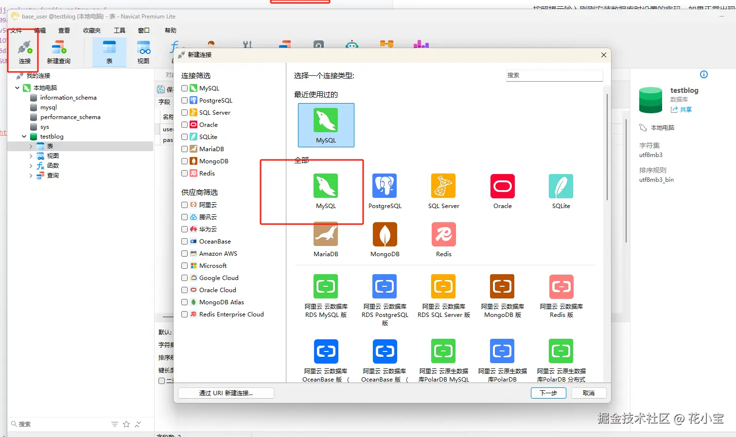Check the Amazon AWS vendor checkbox
Image resolution: width=736 pixels, height=437 pixels.
185,254
